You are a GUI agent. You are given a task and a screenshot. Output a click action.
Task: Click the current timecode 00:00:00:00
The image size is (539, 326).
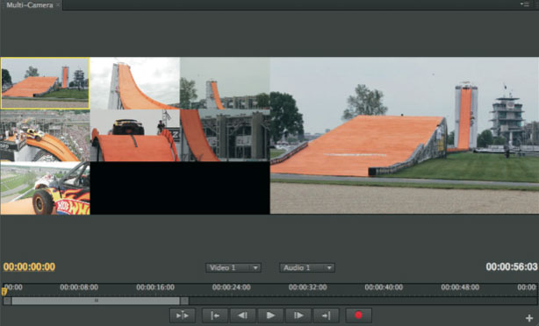(29, 267)
